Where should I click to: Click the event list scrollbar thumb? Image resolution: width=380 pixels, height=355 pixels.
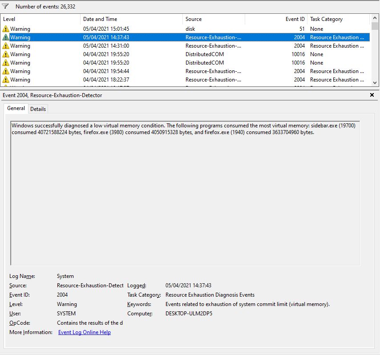tap(375, 26)
